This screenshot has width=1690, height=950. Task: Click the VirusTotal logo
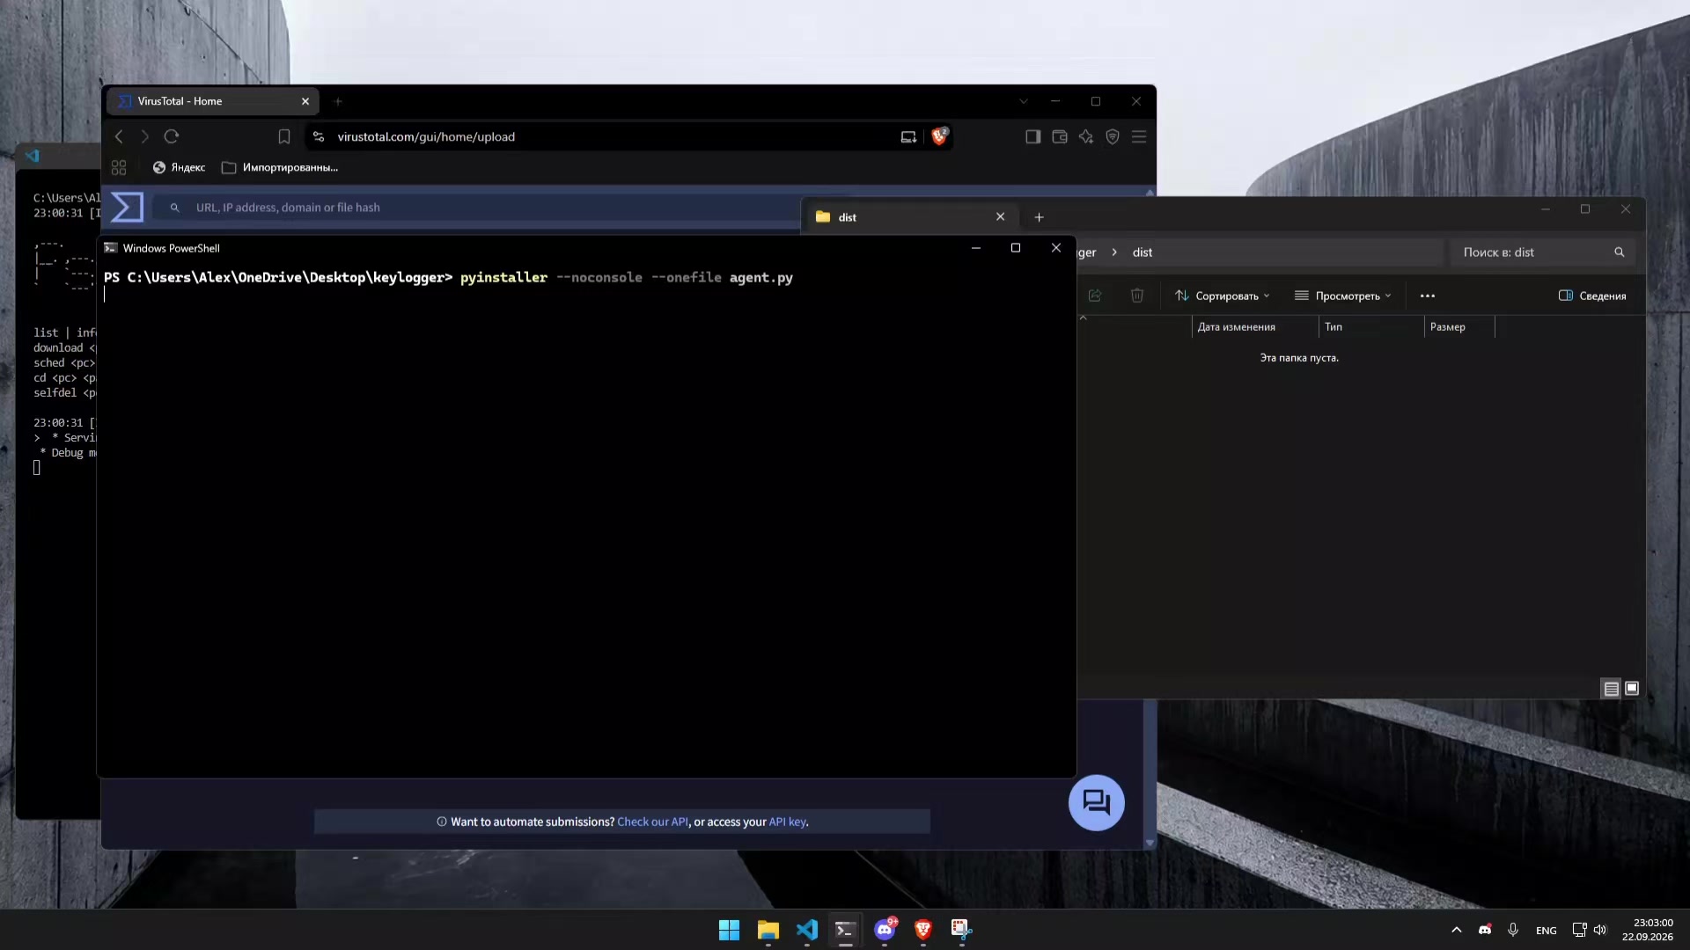click(127, 208)
